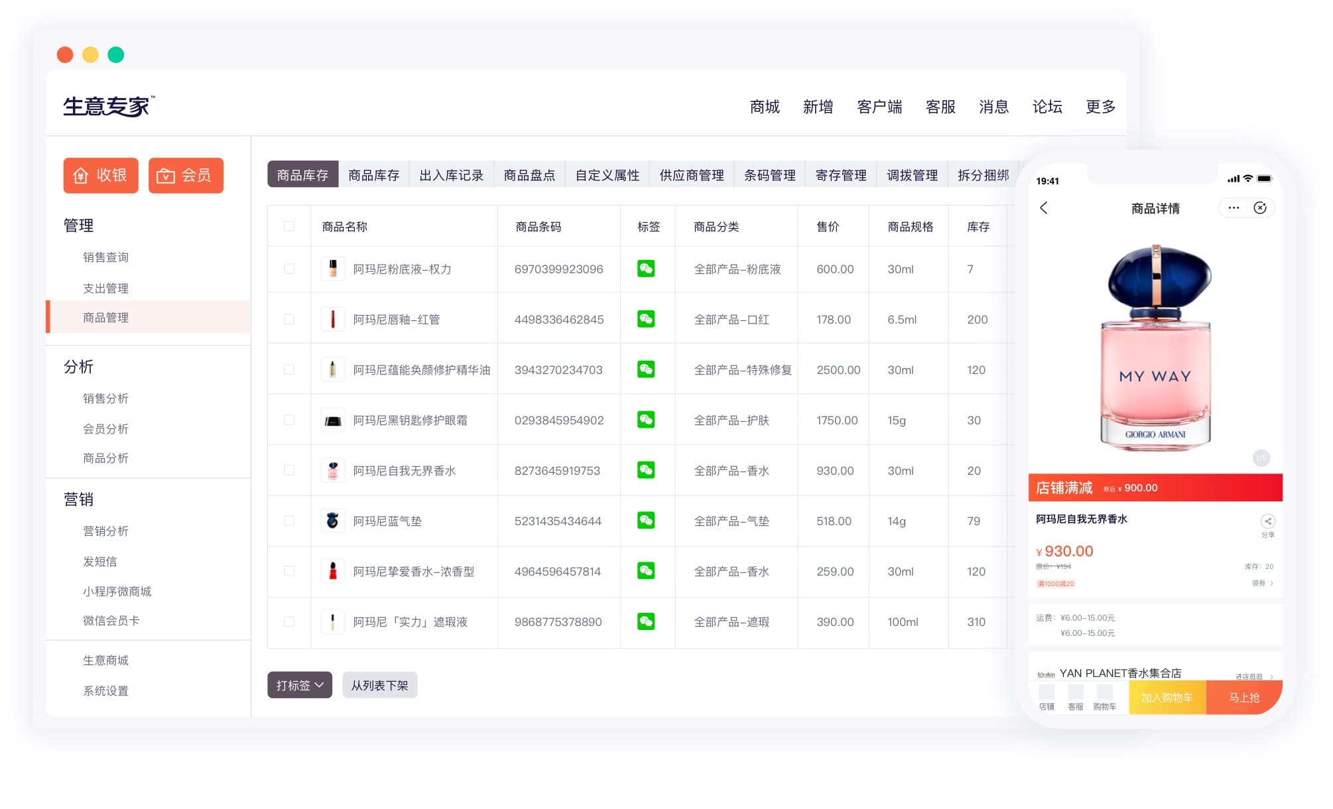Switch to the 出入库记录 tab

pos(451,175)
